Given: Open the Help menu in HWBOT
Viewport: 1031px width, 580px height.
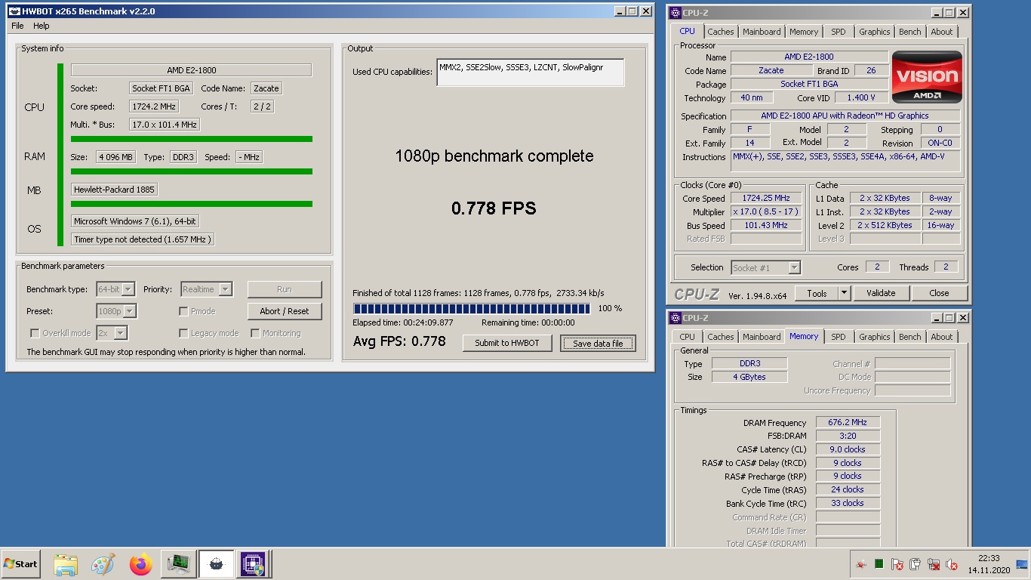Looking at the screenshot, I should click(42, 26).
